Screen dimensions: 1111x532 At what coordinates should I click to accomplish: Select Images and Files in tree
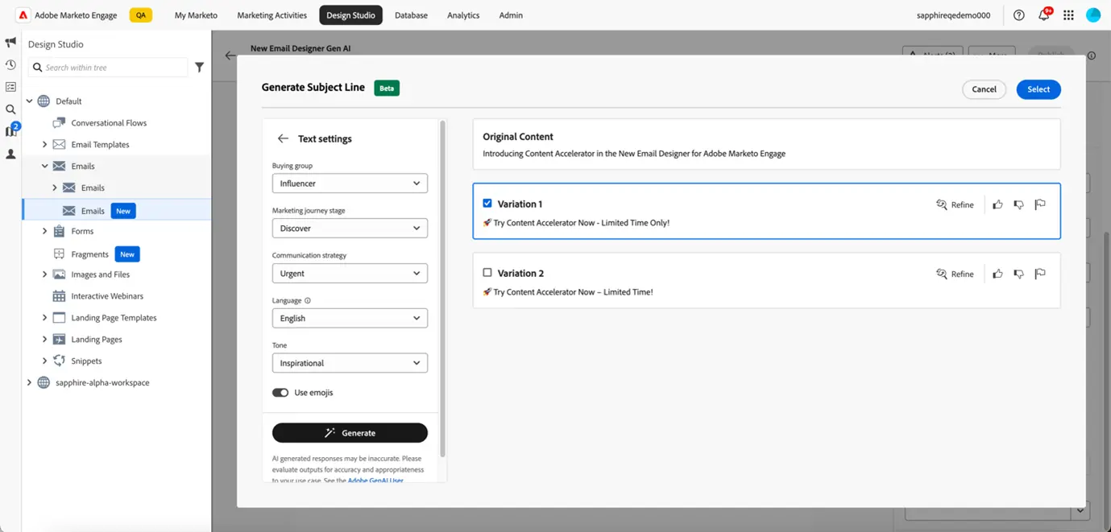[100, 274]
